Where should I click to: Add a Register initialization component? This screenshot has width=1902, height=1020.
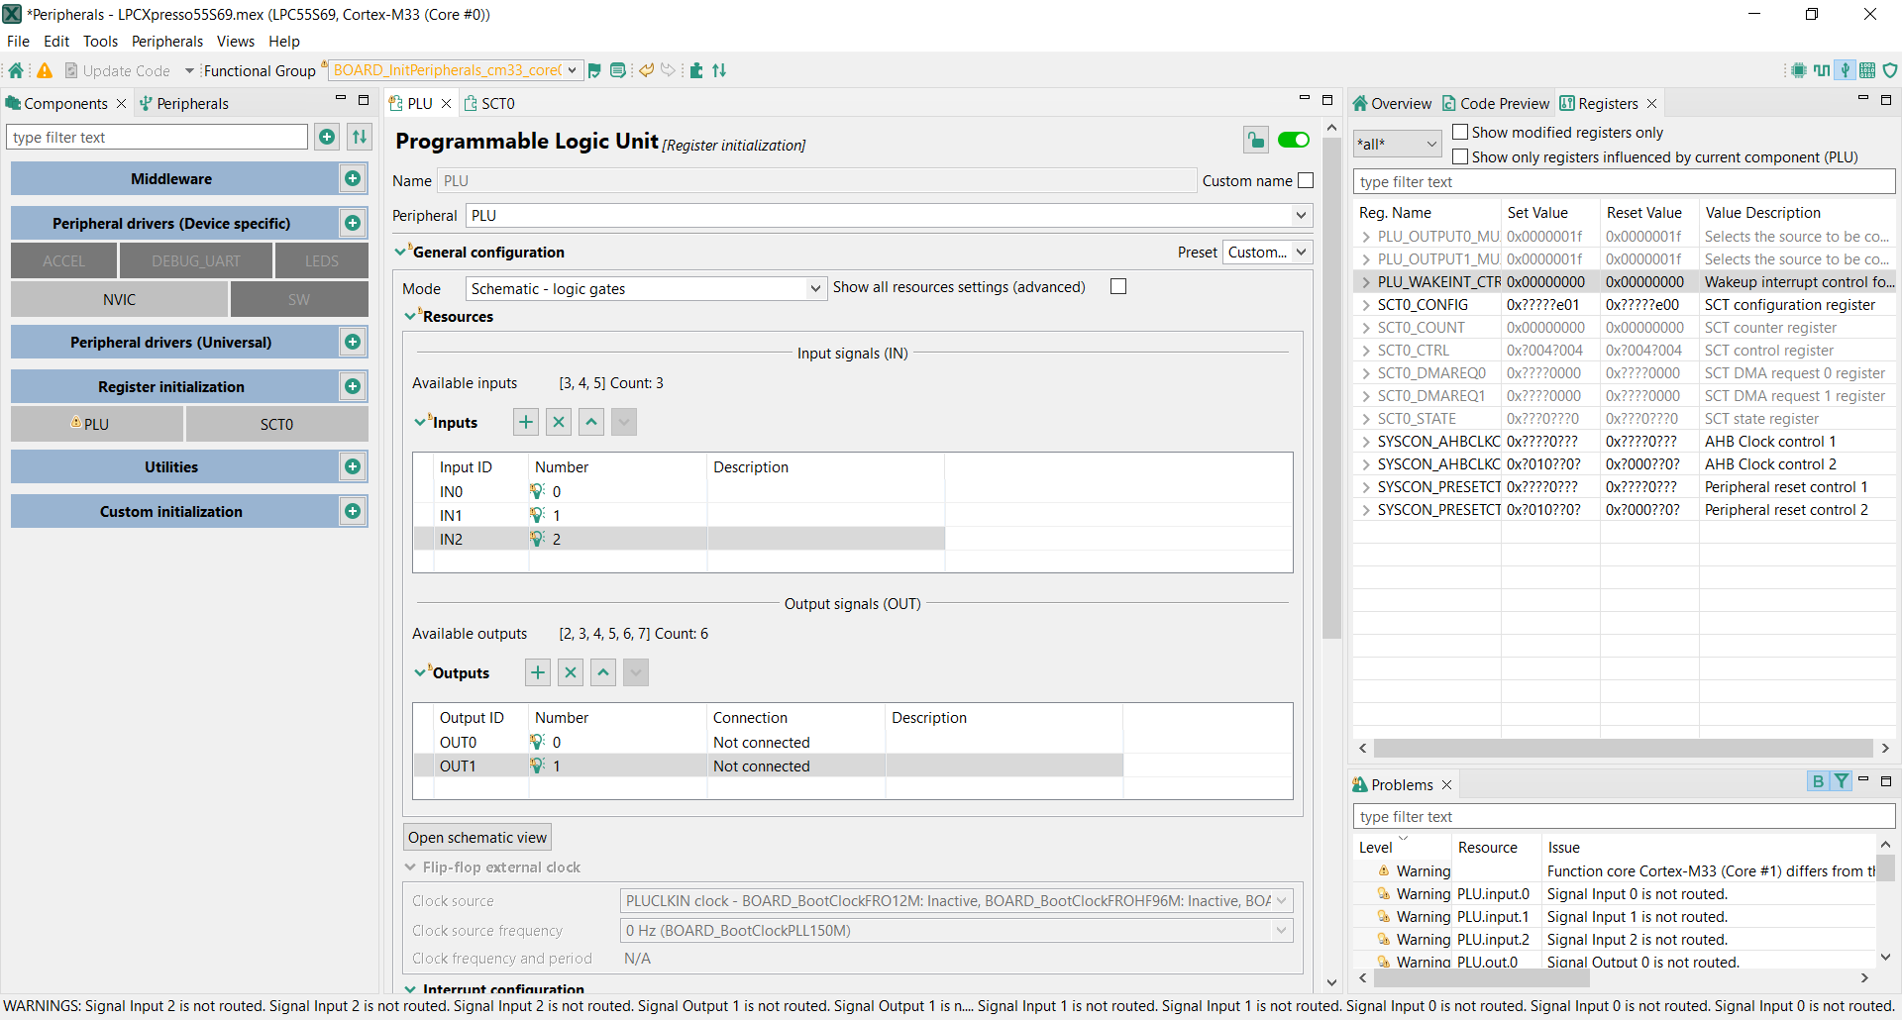(x=353, y=386)
